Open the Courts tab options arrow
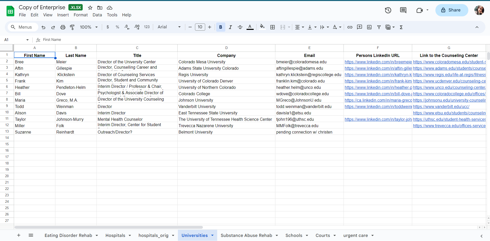 pyautogui.click(x=335, y=235)
